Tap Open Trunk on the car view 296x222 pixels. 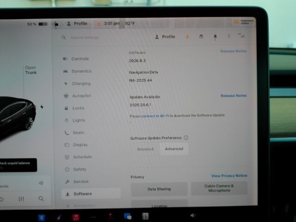(31, 70)
